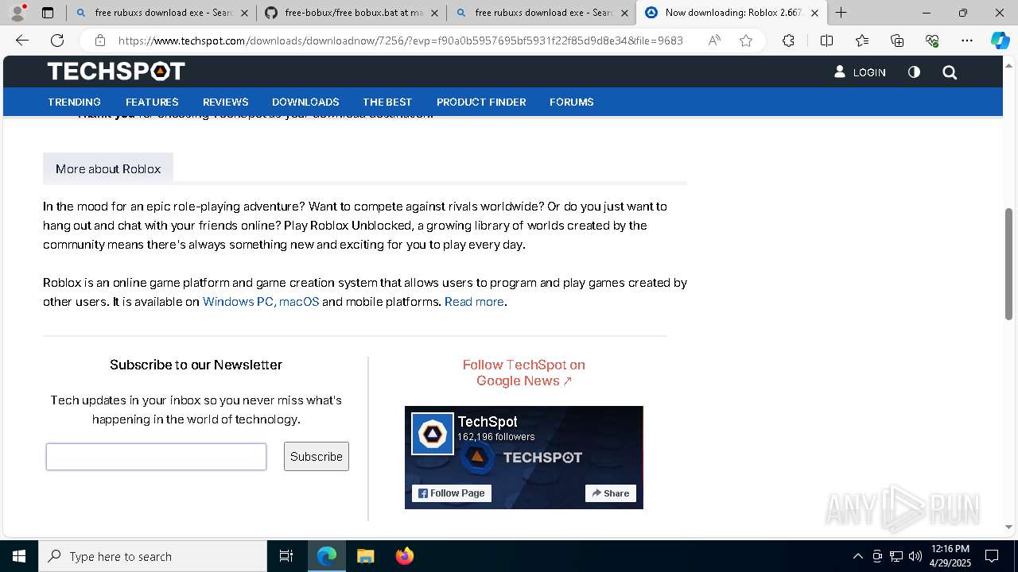Click the address bar URL field

coord(401,41)
